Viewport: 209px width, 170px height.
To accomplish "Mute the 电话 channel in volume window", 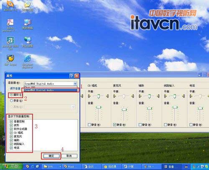I will pyautogui.click(x=191, y=125).
